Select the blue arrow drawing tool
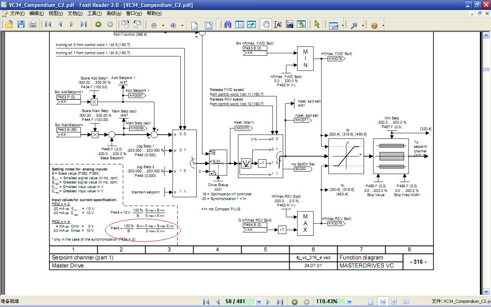Image resolution: width=491 pixels, height=307 pixels. (354, 25)
